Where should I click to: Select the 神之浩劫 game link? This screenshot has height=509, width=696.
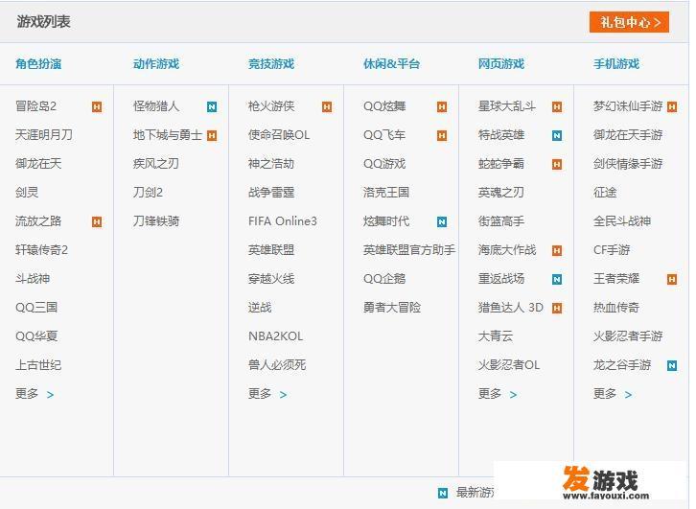(270, 164)
